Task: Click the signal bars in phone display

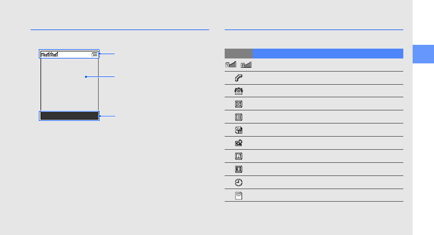Action: (x=49, y=55)
